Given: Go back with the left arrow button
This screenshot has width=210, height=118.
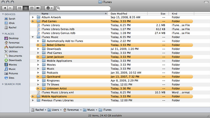Looking at the screenshot, I should [5, 8].
